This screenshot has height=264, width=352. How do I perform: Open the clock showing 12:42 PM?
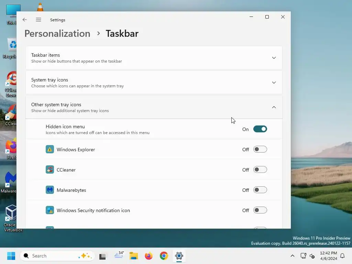[328, 256]
